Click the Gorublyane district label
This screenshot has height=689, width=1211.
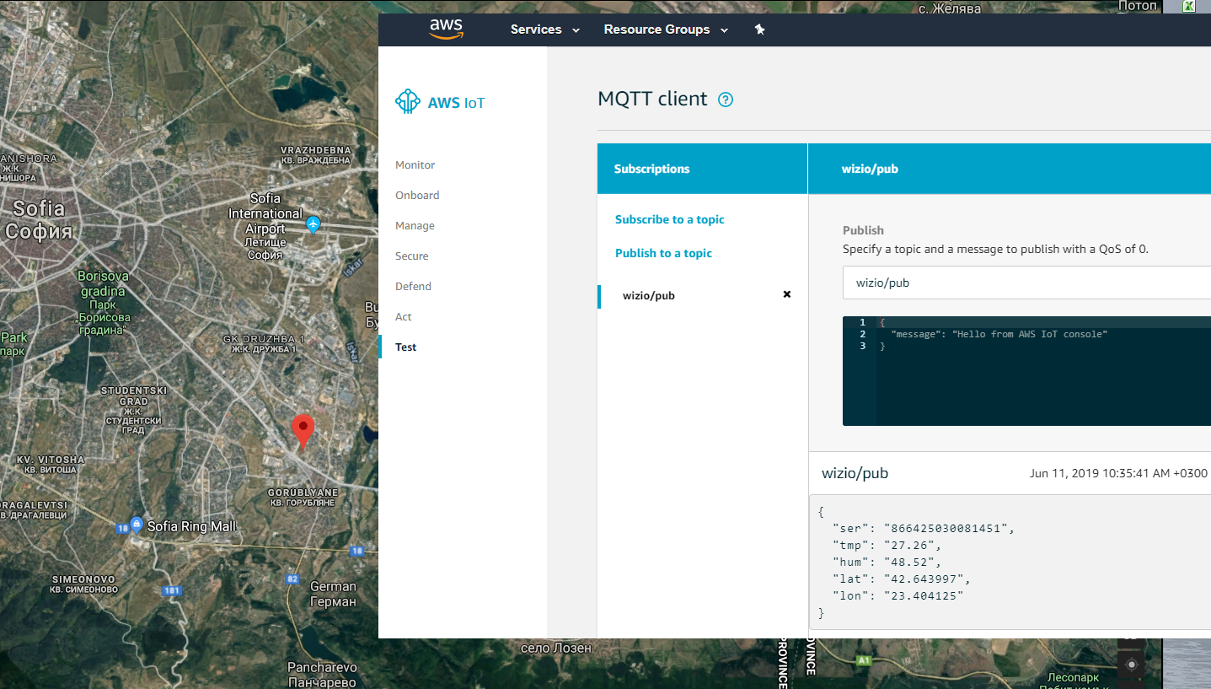[x=303, y=497]
